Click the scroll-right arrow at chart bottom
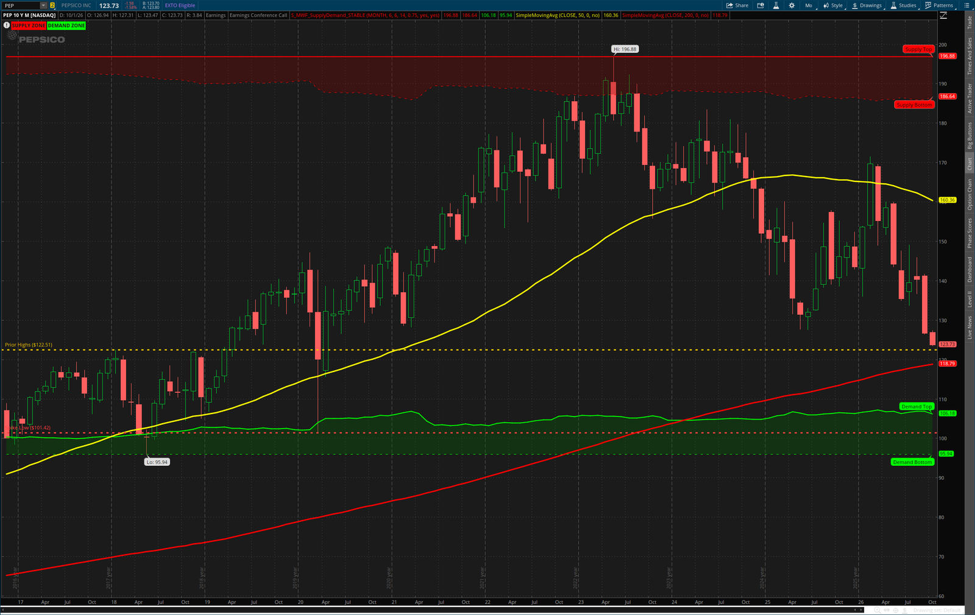The height and width of the screenshot is (615, 975). [x=861, y=610]
